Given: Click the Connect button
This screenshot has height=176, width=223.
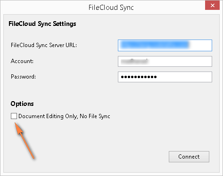Looking at the screenshot, I should click(x=189, y=157).
